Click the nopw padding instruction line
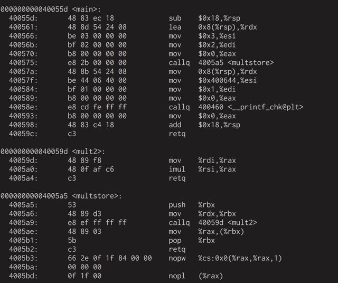Image resolution: width=338 pixels, height=283 pixels. pos(146,258)
